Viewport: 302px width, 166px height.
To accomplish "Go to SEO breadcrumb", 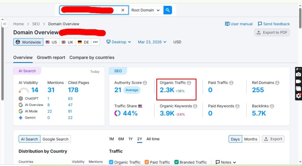I will click(36, 24).
